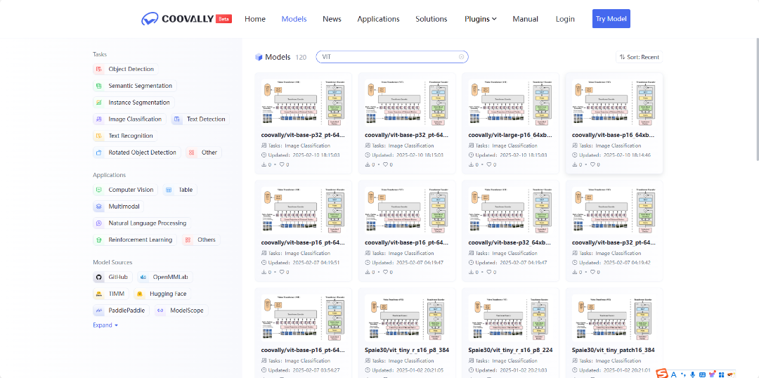
Task: Click the 'Updated: 2025-02-10 18:14:46' text
Action: (616, 155)
